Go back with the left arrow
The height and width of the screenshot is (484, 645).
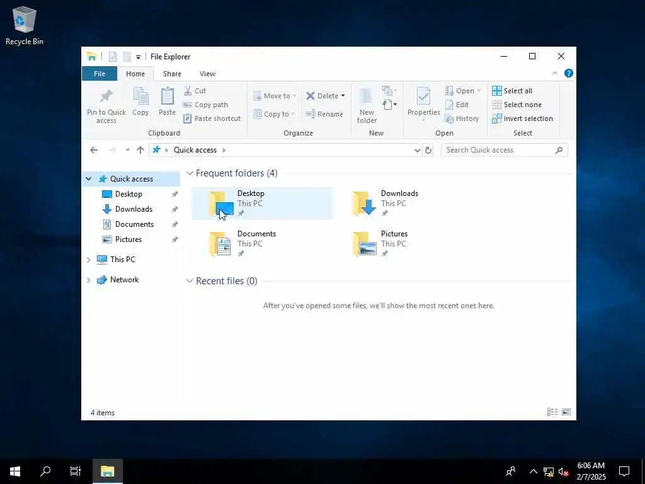point(94,150)
